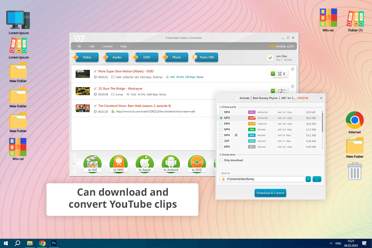
Task: Choose the to AVI output format icon
Action: point(93,164)
